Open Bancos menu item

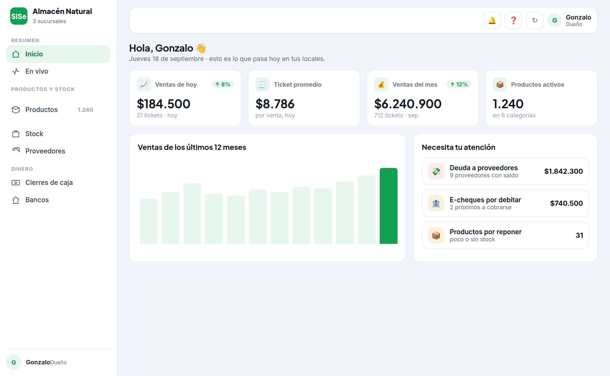(x=58, y=200)
